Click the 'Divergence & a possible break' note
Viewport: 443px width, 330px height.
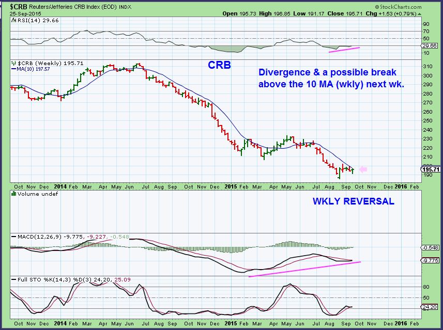pyautogui.click(x=327, y=72)
